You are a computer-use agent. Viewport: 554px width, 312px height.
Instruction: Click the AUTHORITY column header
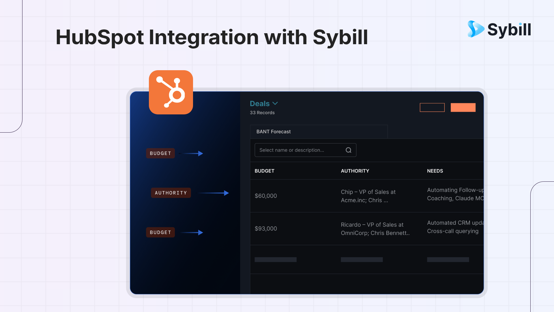[x=355, y=171]
